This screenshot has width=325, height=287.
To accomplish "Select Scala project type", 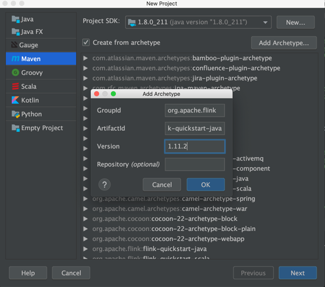I will click(x=41, y=86).
